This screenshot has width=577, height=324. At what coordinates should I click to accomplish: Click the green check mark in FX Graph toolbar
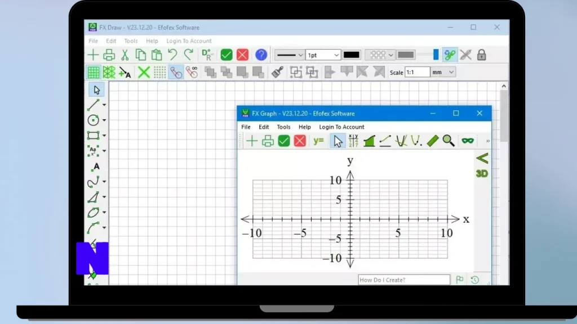click(284, 141)
